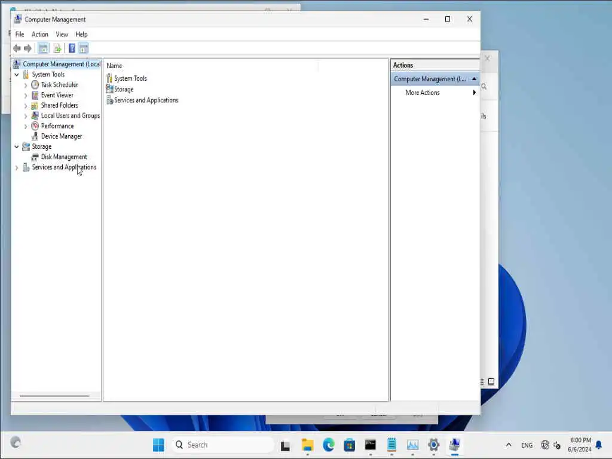This screenshot has width=612, height=459.
Task: Open File Explorer from the taskbar
Action: point(308,445)
